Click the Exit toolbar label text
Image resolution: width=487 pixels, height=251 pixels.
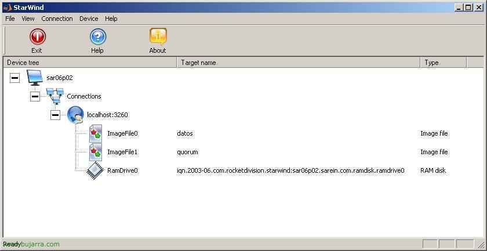[37, 50]
